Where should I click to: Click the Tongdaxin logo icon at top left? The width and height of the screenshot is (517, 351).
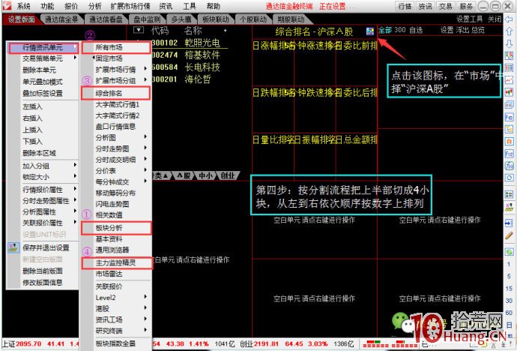[7, 6]
